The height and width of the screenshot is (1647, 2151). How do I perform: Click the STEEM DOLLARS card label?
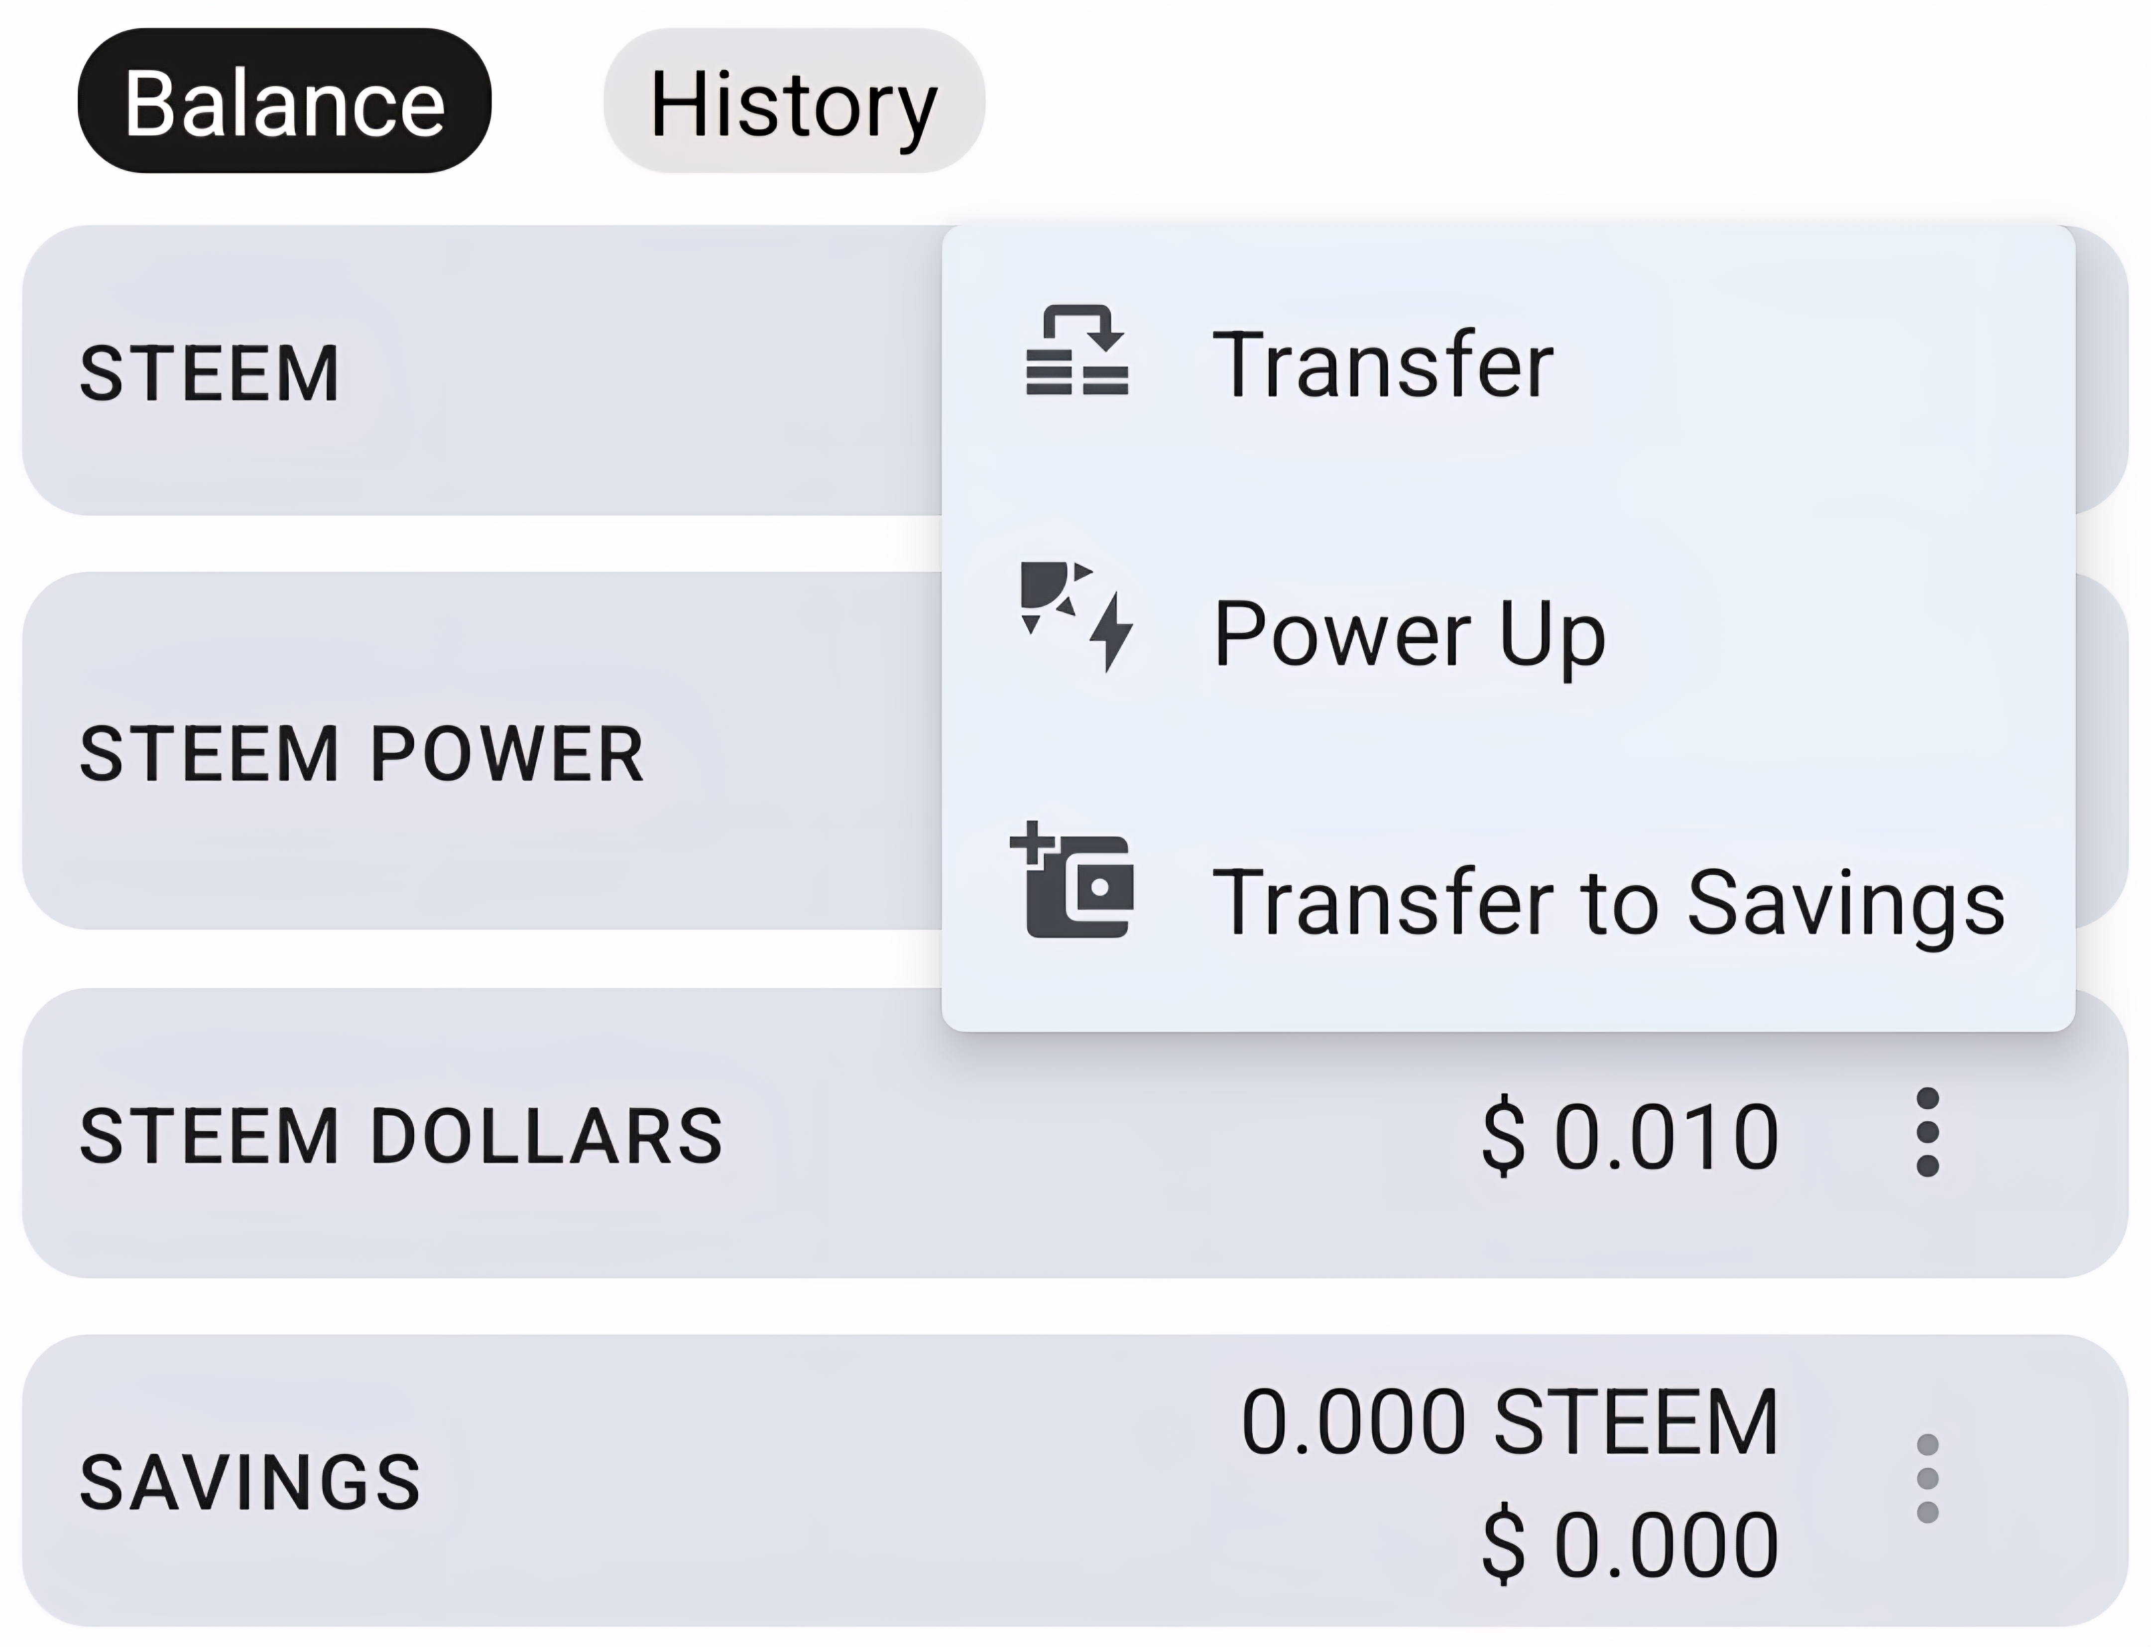401,1135
